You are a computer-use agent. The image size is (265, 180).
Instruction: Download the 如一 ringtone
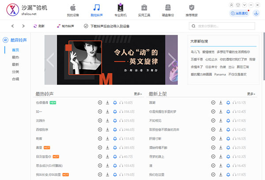(107, 112)
